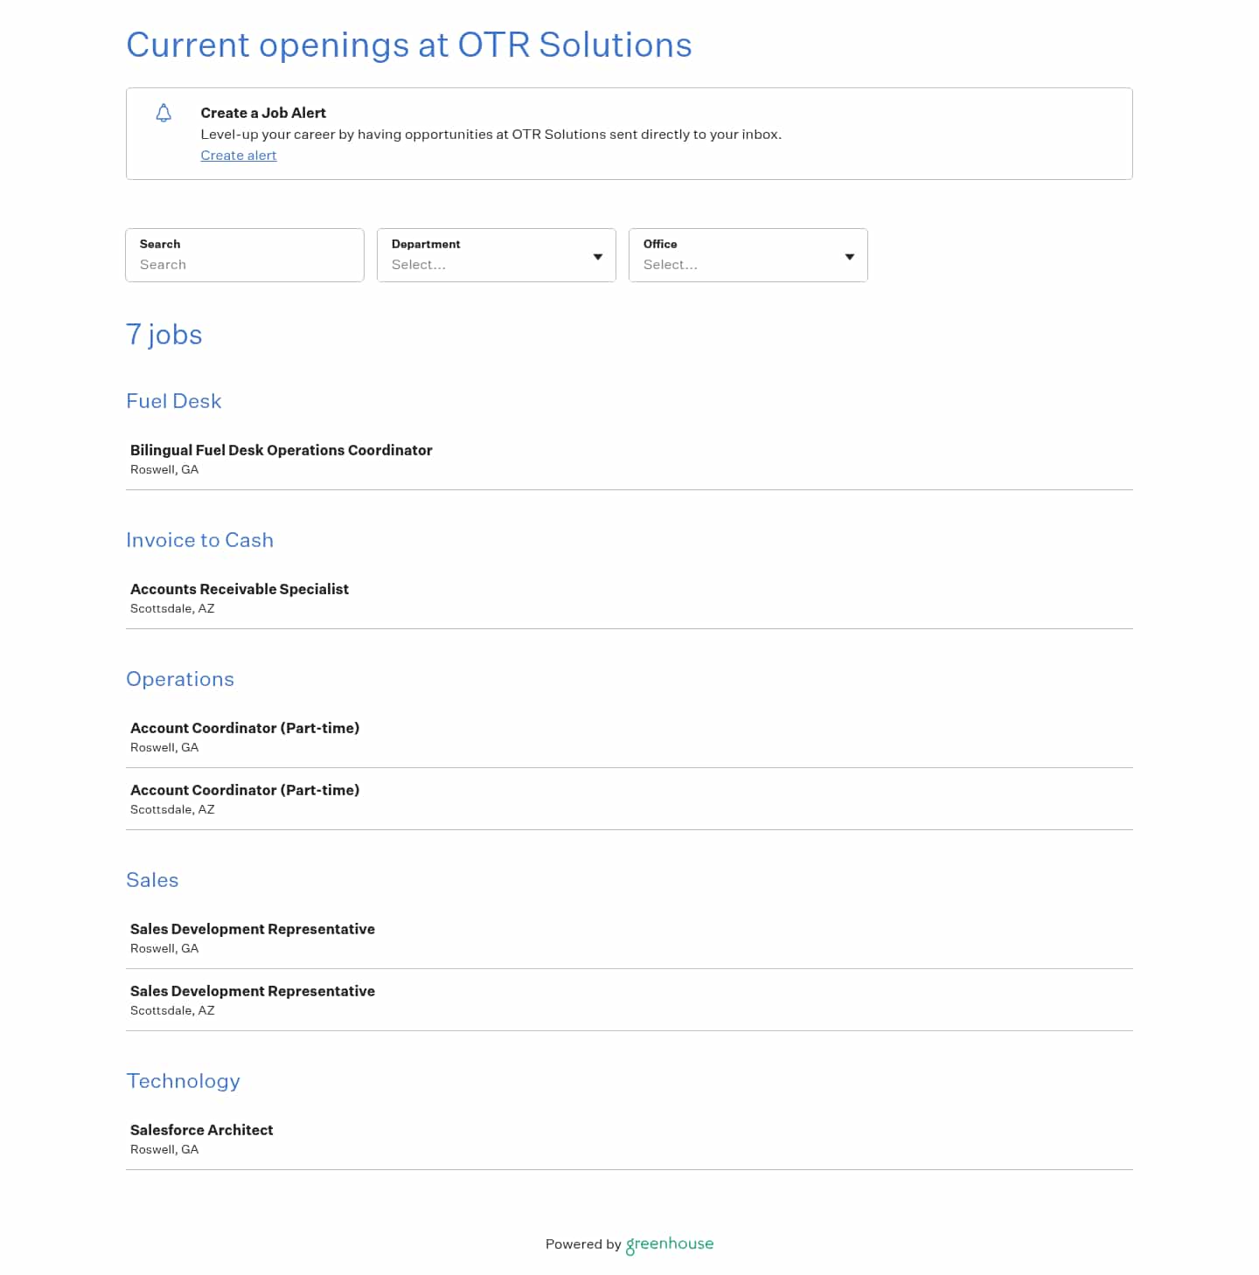Image resolution: width=1259 pixels, height=1275 pixels.
Task: Click the Invoice to Cash heading
Action: coord(200,540)
